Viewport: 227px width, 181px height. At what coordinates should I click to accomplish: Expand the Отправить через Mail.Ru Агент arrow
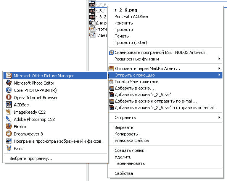[219, 68]
